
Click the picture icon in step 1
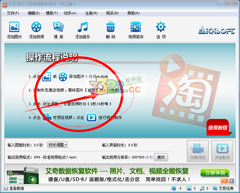[46, 77]
